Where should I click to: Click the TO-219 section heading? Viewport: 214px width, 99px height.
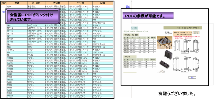coord(130,57)
